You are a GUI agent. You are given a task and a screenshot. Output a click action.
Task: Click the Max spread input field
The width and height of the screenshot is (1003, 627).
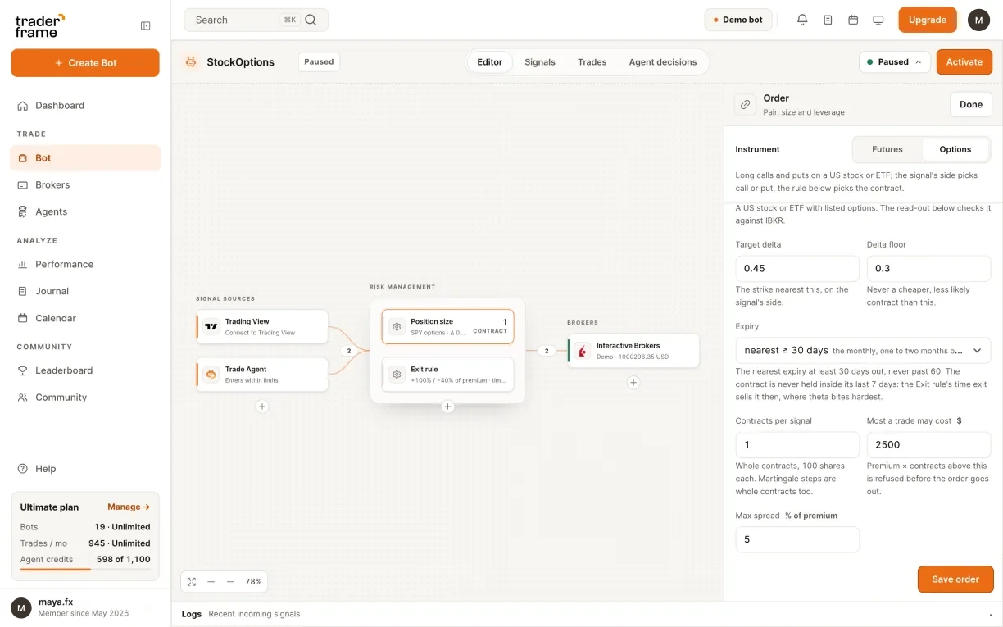coord(797,539)
